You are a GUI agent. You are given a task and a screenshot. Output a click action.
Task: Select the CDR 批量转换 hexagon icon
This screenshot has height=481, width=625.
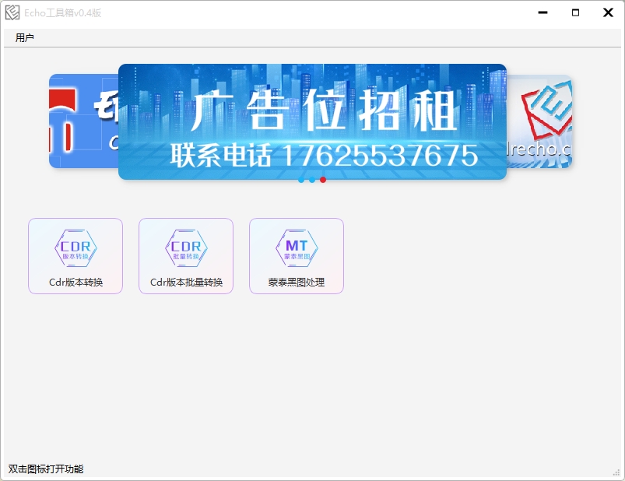pyautogui.click(x=185, y=247)
